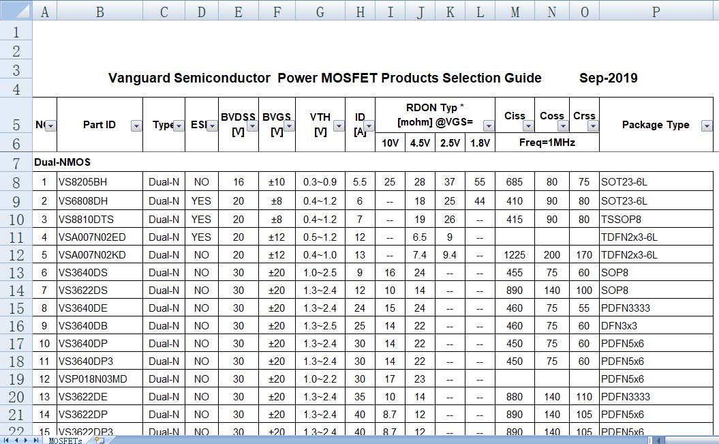This screenshot has width=719, height=444.
Task: Open the ESD filter dropdown
Action: coord(212,125)
